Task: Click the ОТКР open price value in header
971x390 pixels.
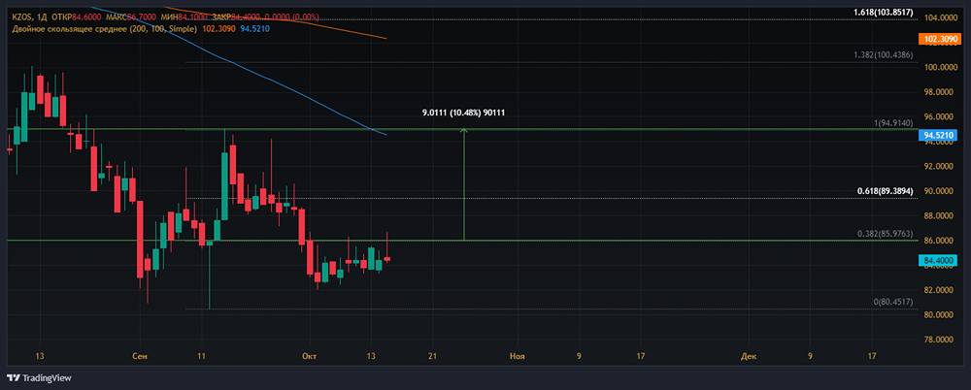Action: [85, 17]
